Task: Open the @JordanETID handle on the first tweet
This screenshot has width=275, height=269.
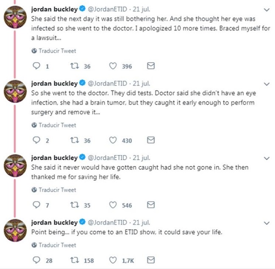Action: click(x=108, y=9)
